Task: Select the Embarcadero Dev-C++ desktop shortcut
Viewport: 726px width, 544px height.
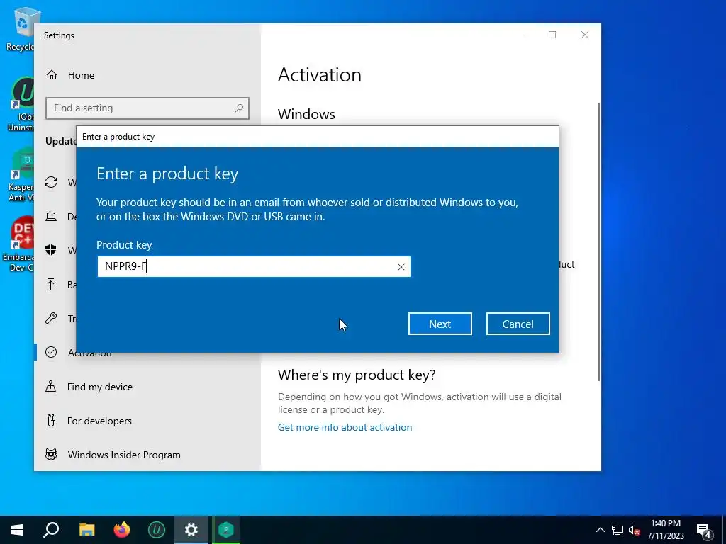Action: 18,244
